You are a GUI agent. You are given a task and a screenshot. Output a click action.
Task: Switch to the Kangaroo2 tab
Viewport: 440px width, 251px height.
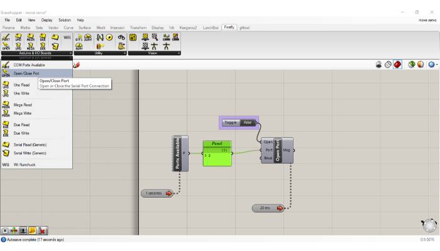(x=188, y=28)
